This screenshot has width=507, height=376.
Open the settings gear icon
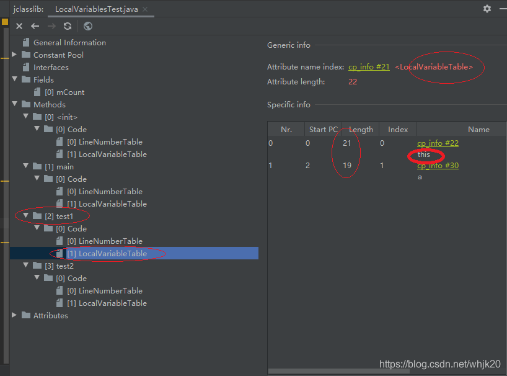pyautogui.click(x=487, y=9)
